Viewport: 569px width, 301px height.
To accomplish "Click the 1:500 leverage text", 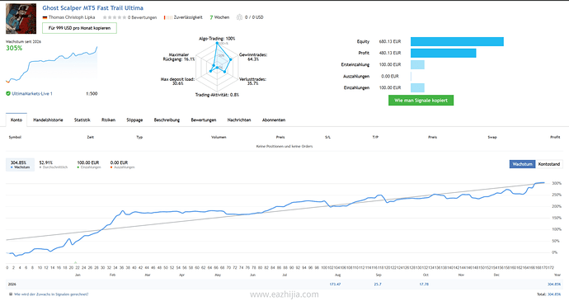I will click(x=92, y=94).
